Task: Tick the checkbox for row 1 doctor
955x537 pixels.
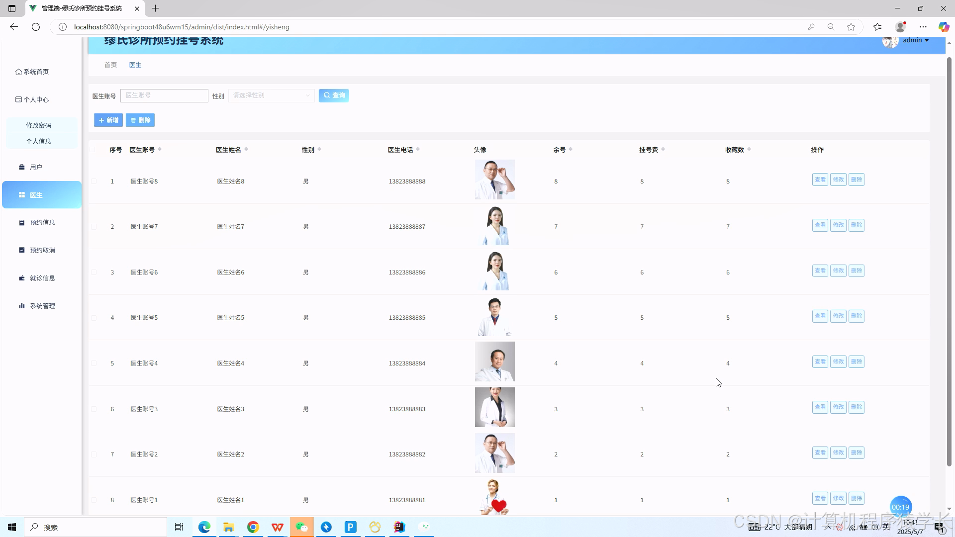Action: 94,181
